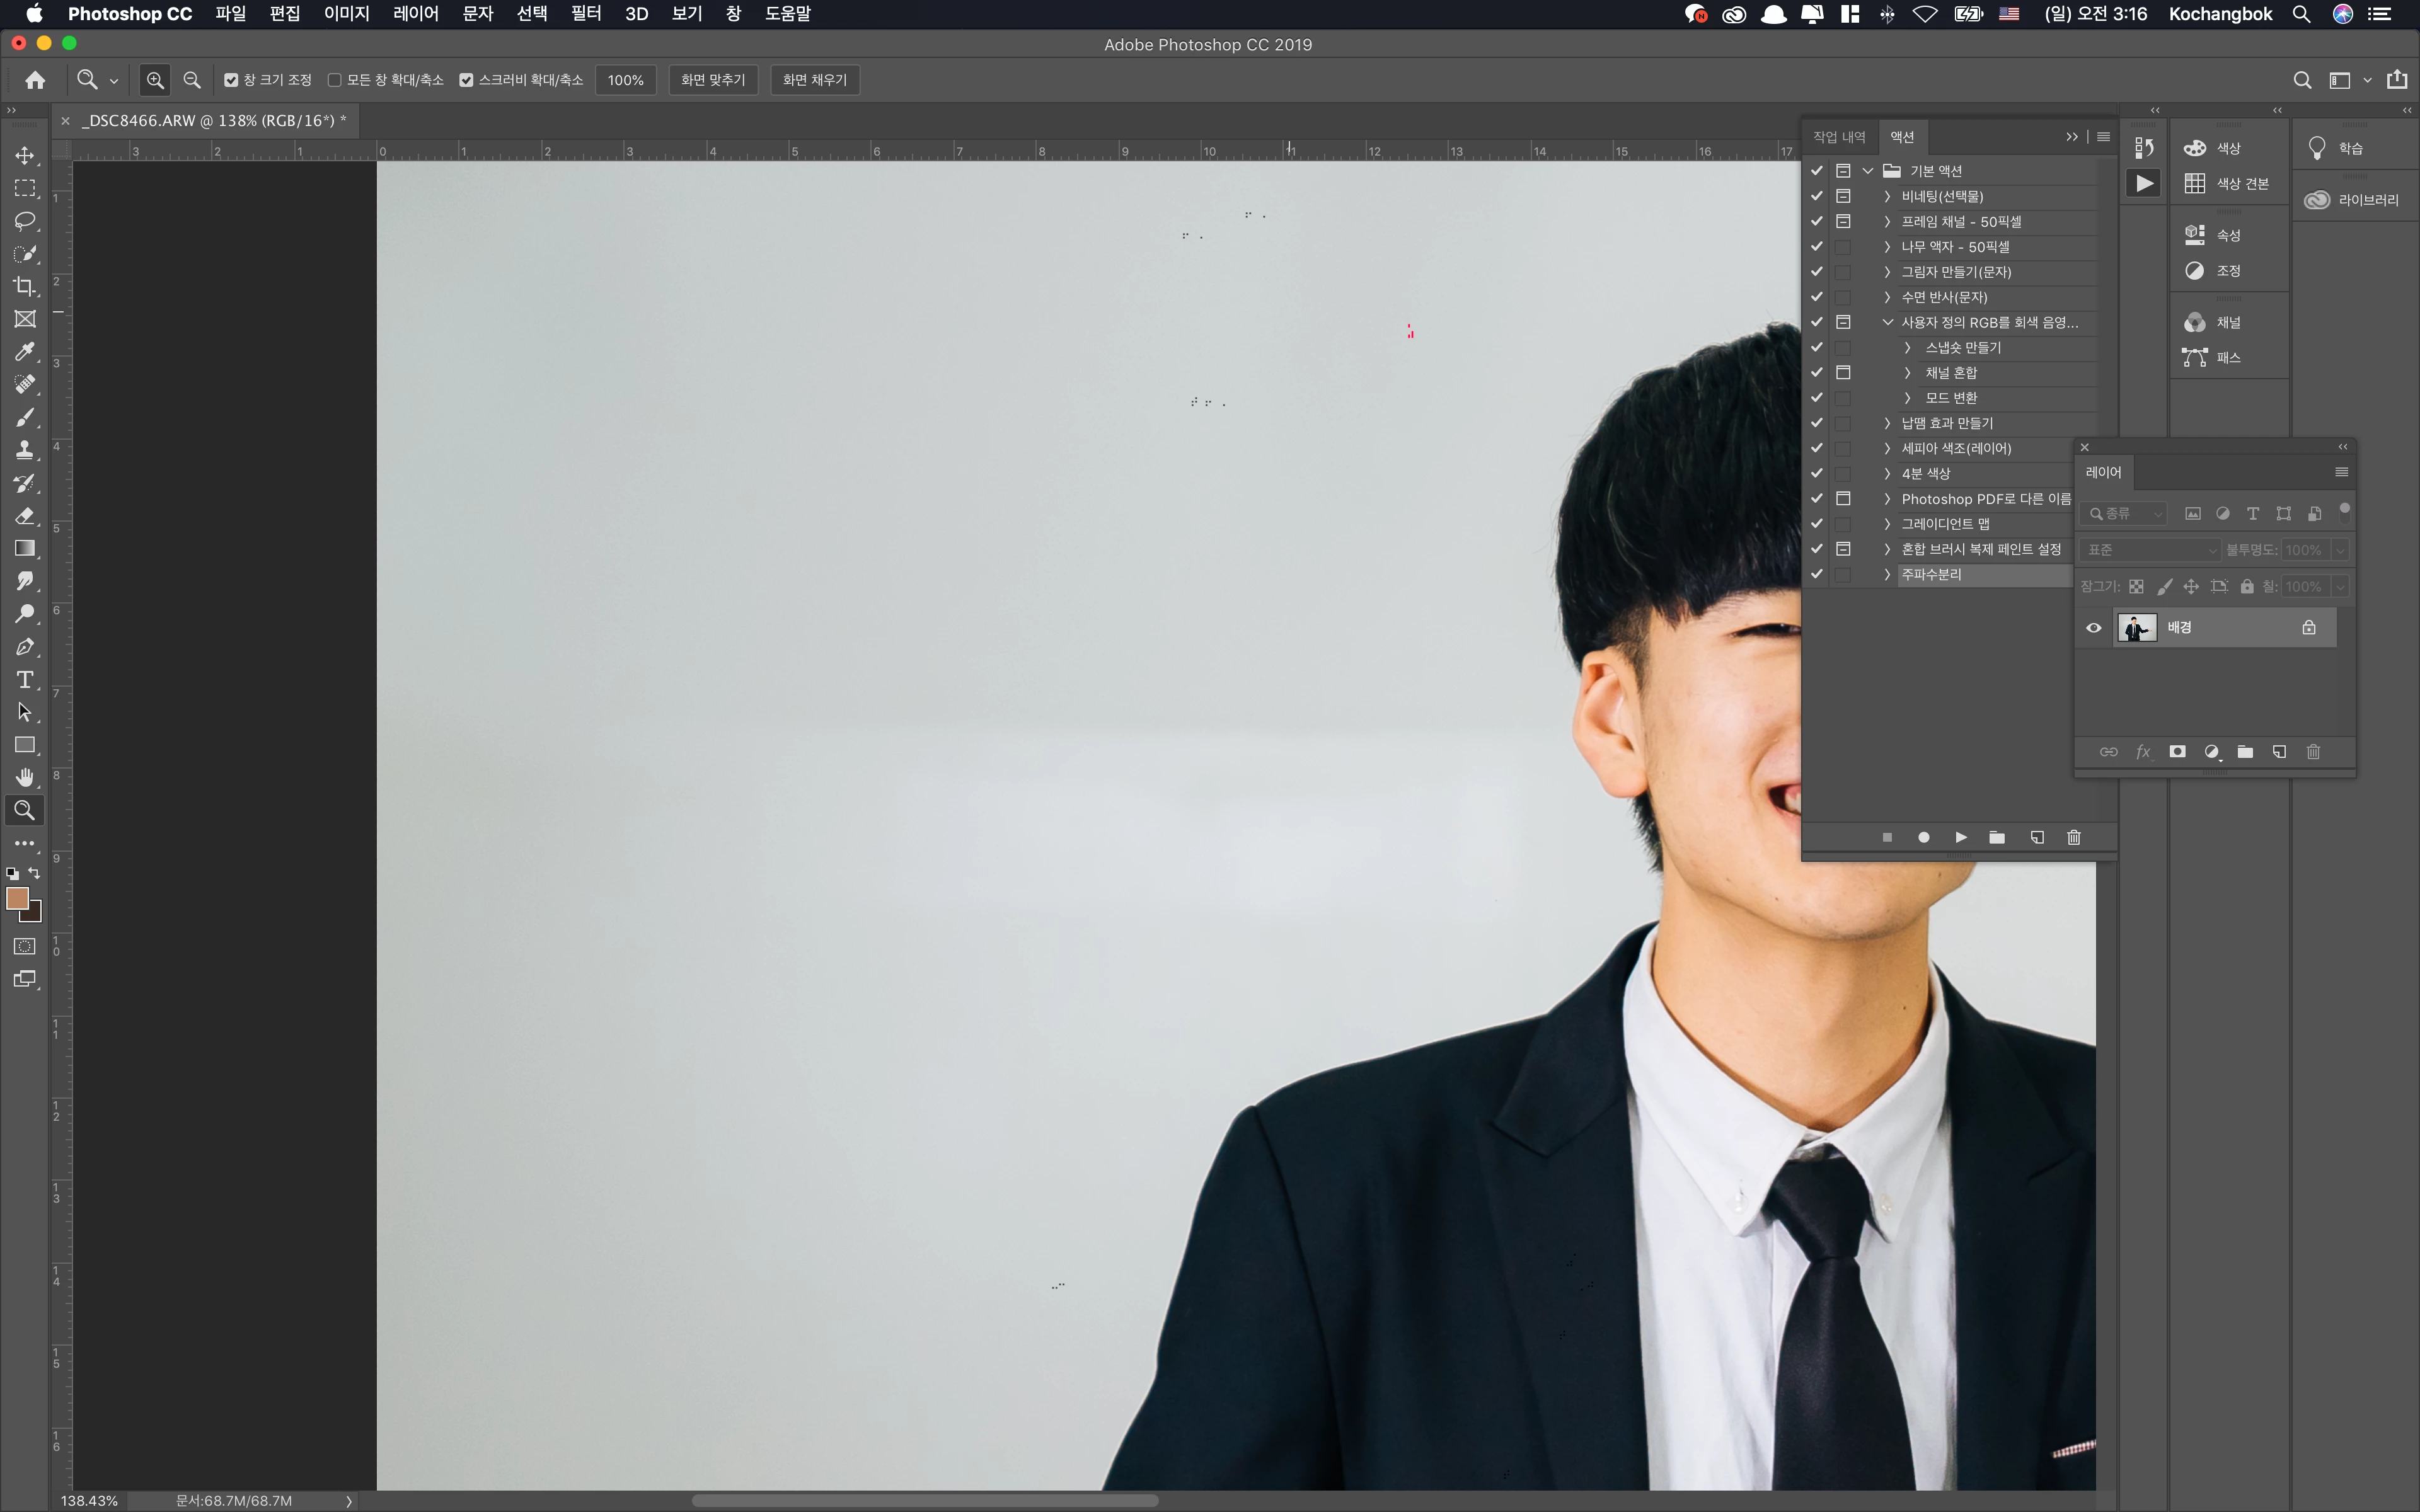The width and height of the screenshot is (2420, 1512).
Task: Open the blend mode 표준 dropdown
Action: coord(2150,550)
